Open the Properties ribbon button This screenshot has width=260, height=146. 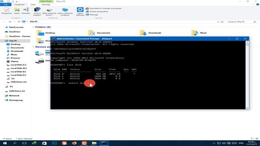[x=7, y=11]
